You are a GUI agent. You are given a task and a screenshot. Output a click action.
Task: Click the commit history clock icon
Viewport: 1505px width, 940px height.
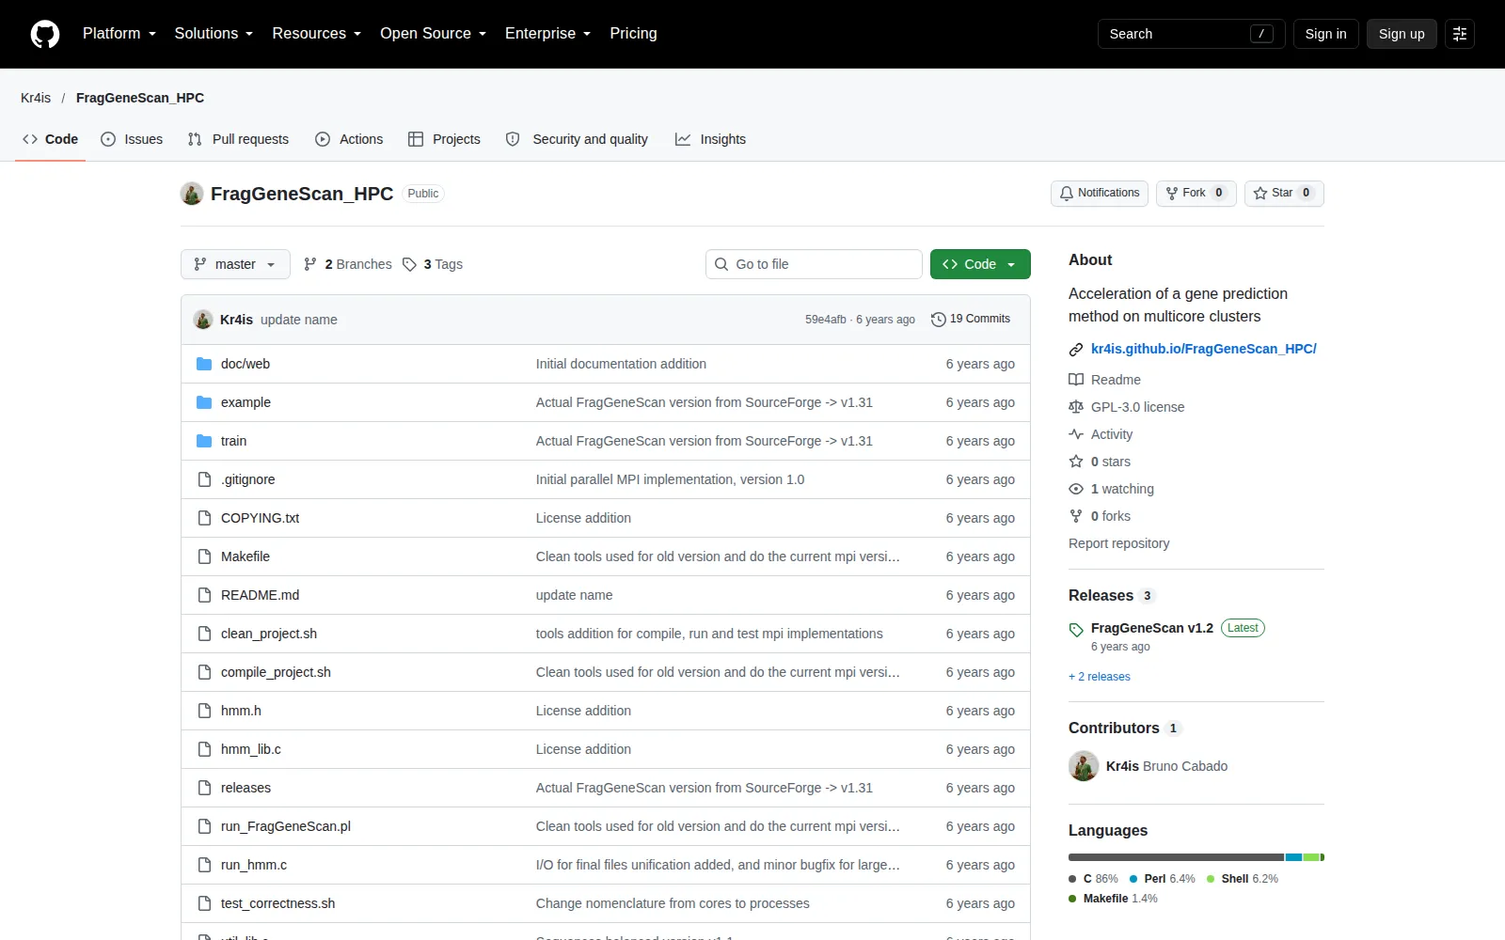point(938,320)
